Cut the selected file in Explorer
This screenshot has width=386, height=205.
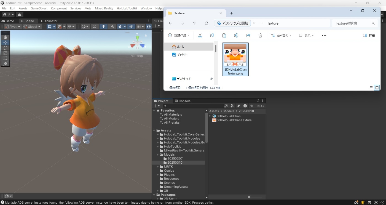(x=200, y=35)
